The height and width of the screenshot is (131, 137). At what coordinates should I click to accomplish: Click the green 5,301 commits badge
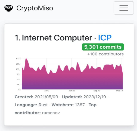103,47
